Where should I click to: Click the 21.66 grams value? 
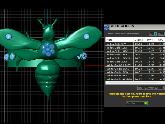[138, 65]
